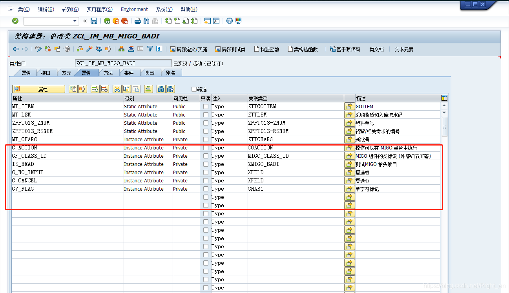The image size is (509, 293).
Task: Click arrow button in GOACTION row
Action: coord(349,147)
